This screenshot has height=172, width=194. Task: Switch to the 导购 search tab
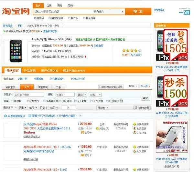point(70,5)
